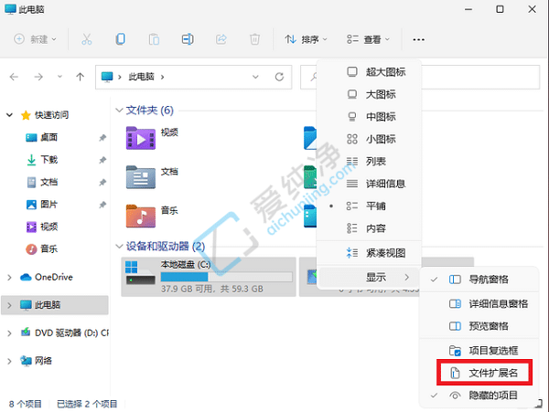Viewport: 549px width, 412px height.
Task: Refresh the current folder view
Action: [x=279, y=77]
